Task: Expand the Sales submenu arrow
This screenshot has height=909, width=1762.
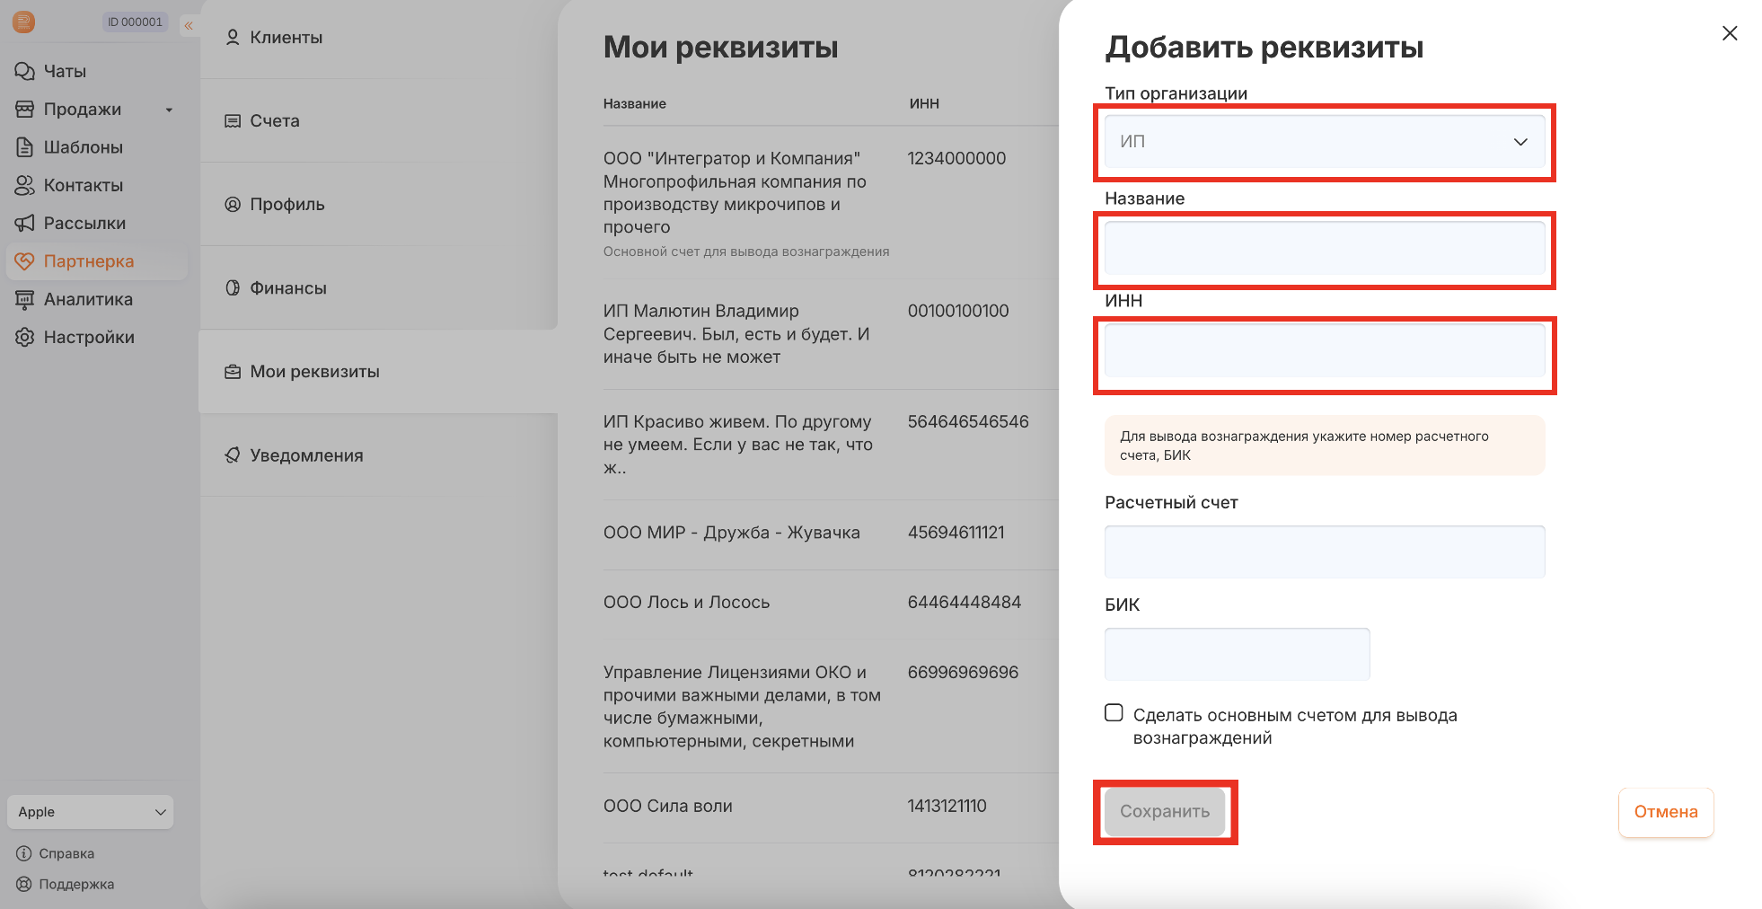Action: tap(169, 110)
